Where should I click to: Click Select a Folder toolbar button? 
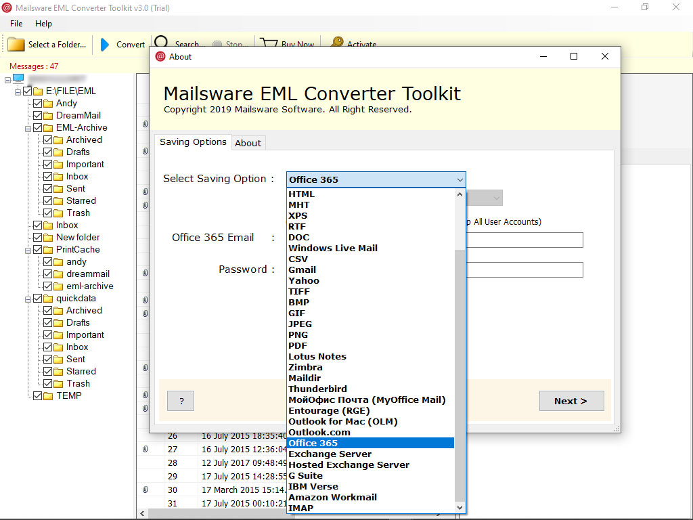coord(47,45)
